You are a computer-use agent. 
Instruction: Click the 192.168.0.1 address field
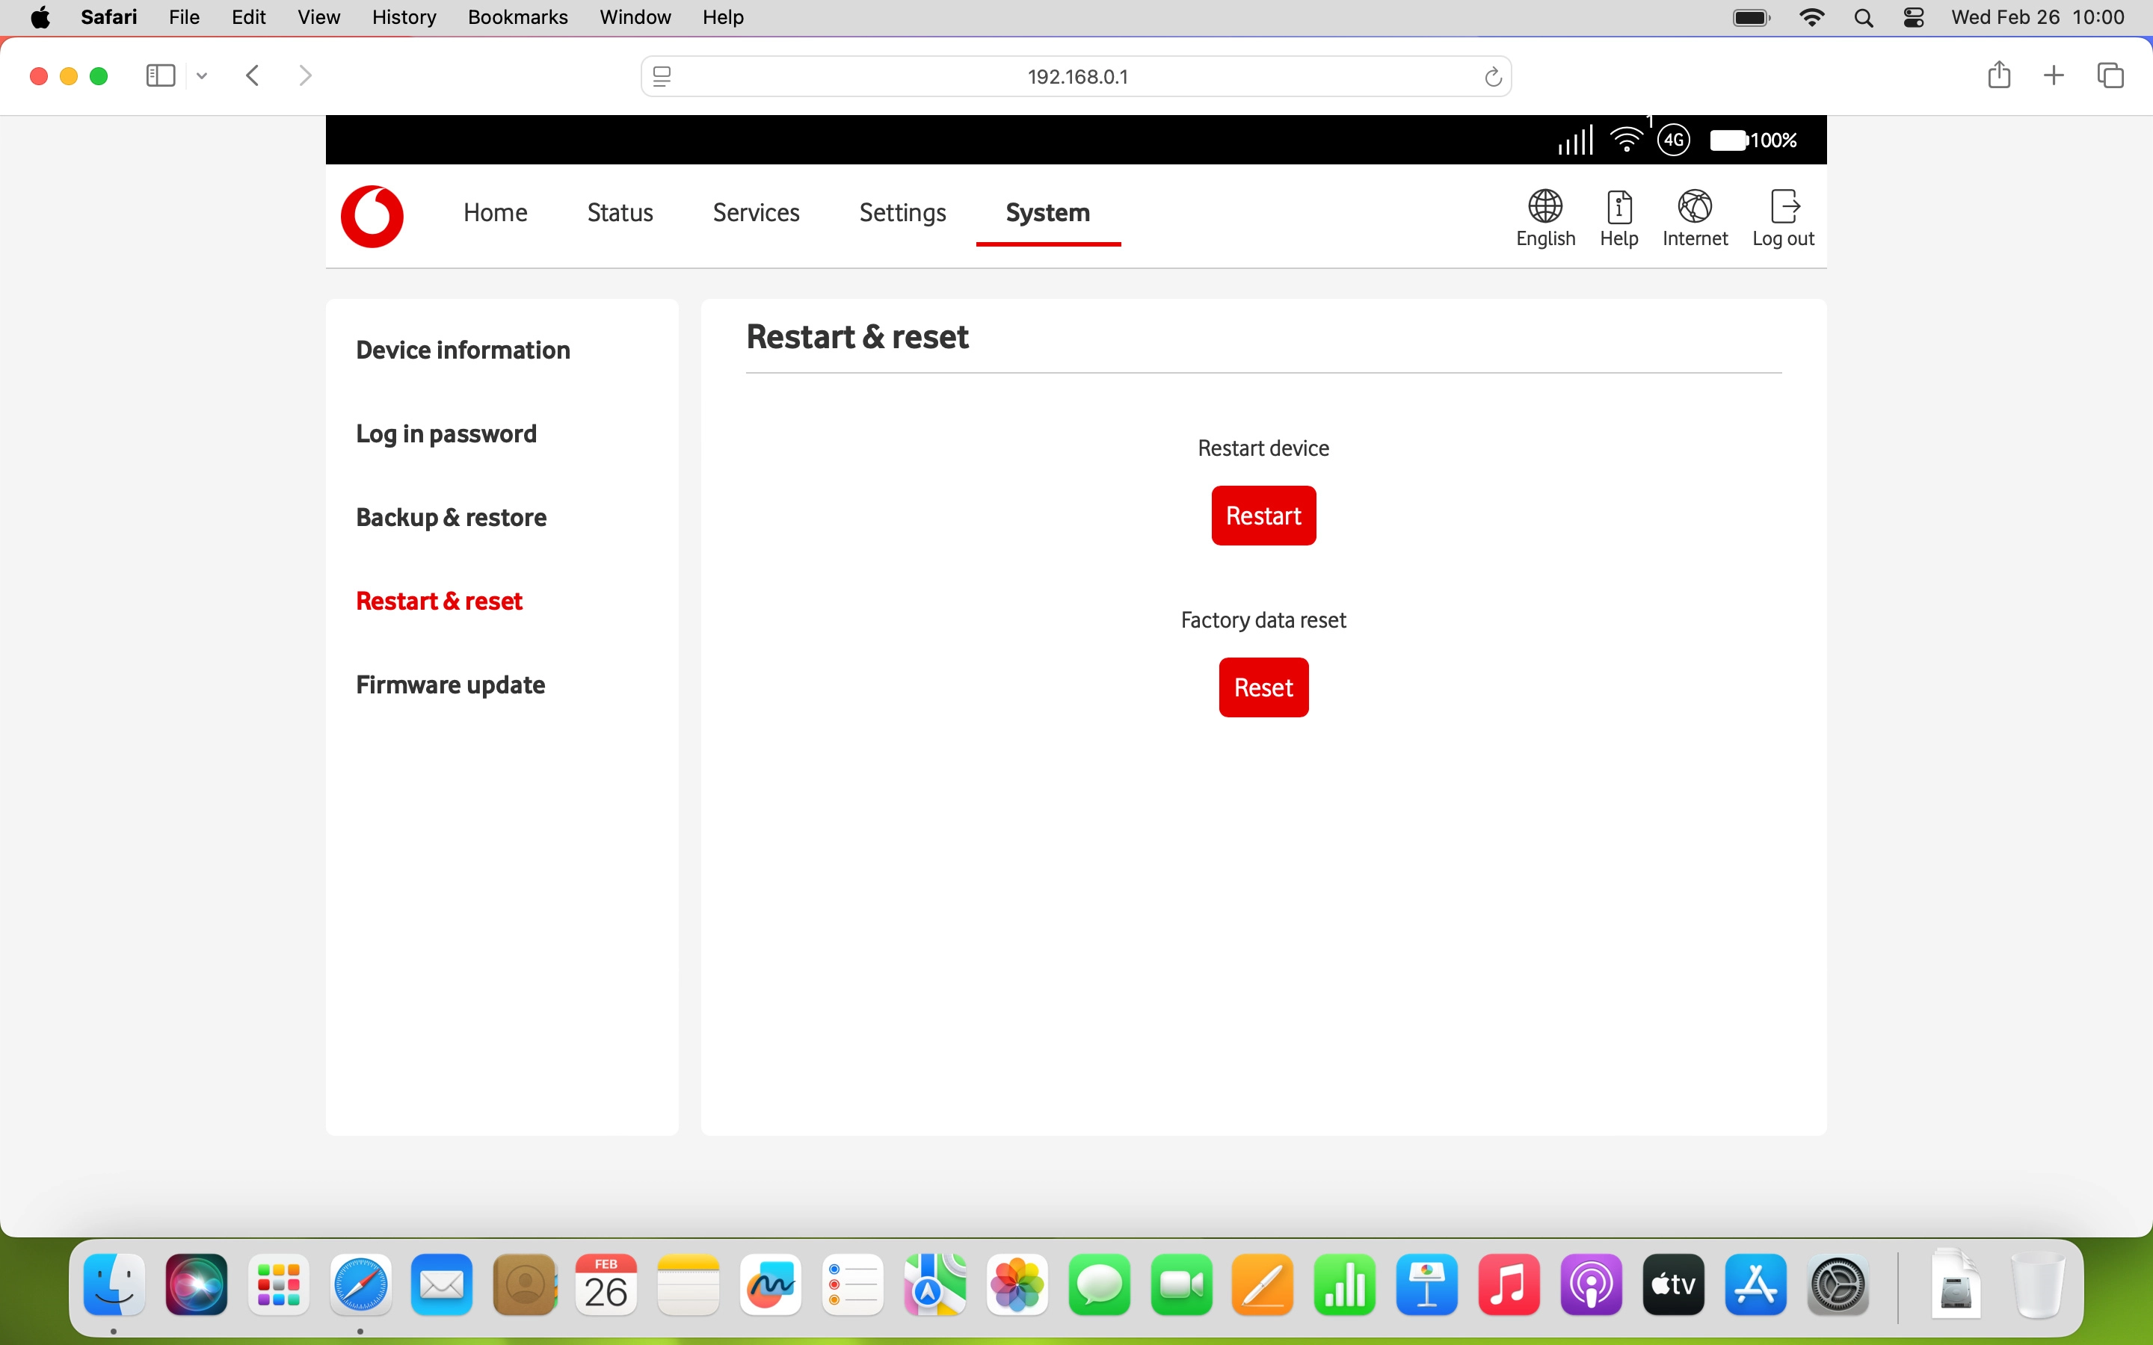(1076, 78)
